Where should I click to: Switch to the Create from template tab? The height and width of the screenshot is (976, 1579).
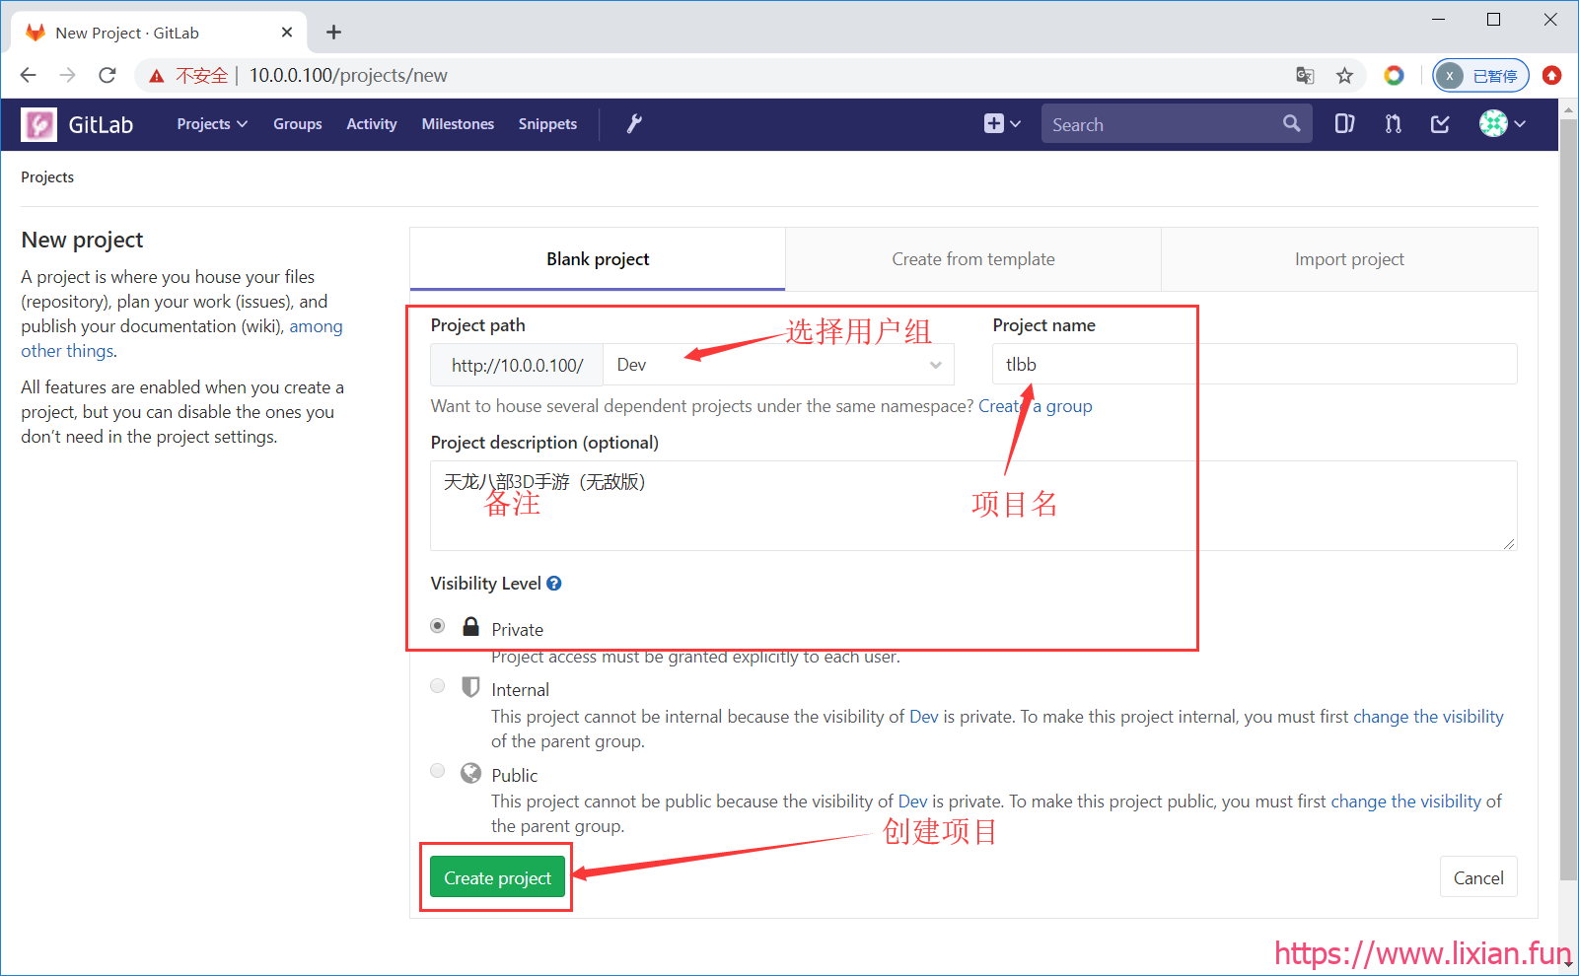[973, 259]
